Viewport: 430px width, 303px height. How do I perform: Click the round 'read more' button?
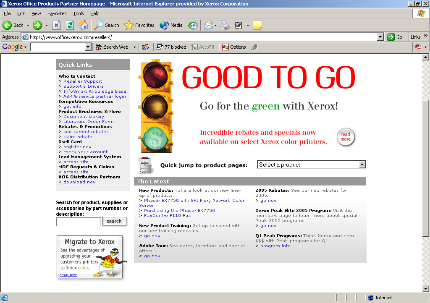346,137
